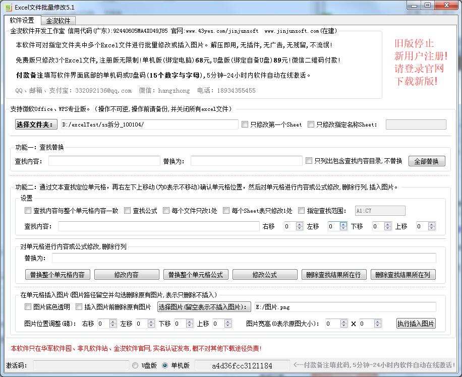Screen dimensions: 462x377
Task: Click 功能一 查找内容 input field
Action: tap(104, 161)
